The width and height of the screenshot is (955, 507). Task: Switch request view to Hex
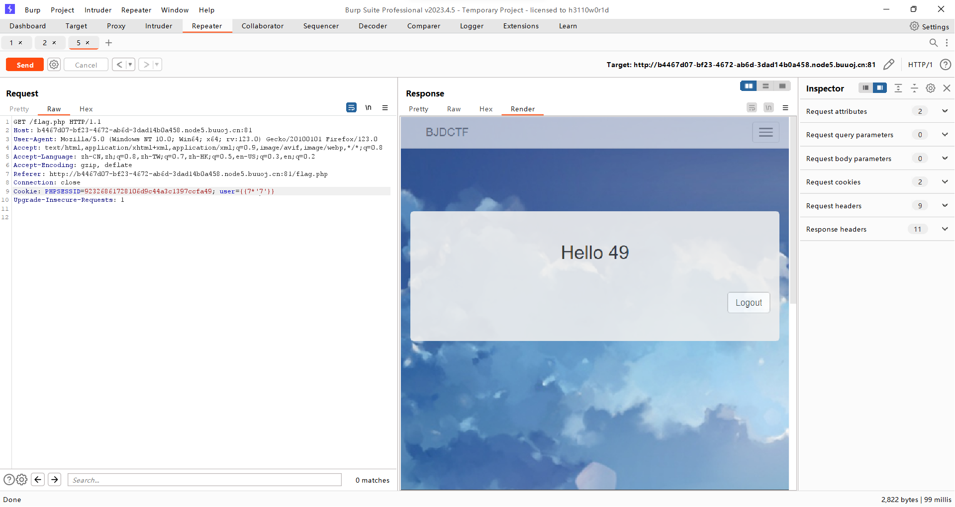[86, 109]
